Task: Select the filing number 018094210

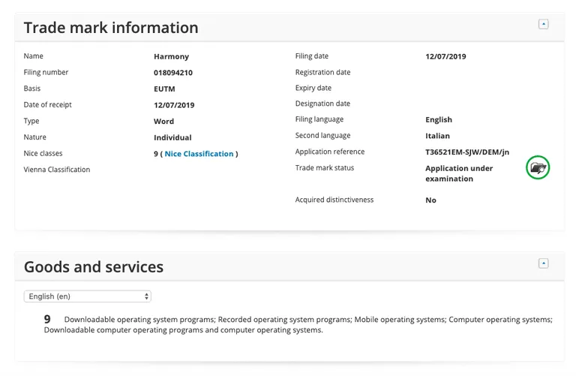Action: [x=173, y=72]
